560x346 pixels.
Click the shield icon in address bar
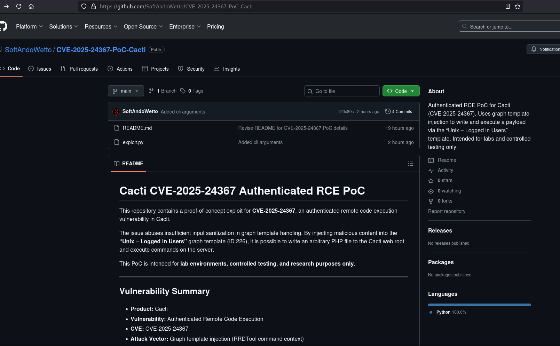[x=84, y=6]
